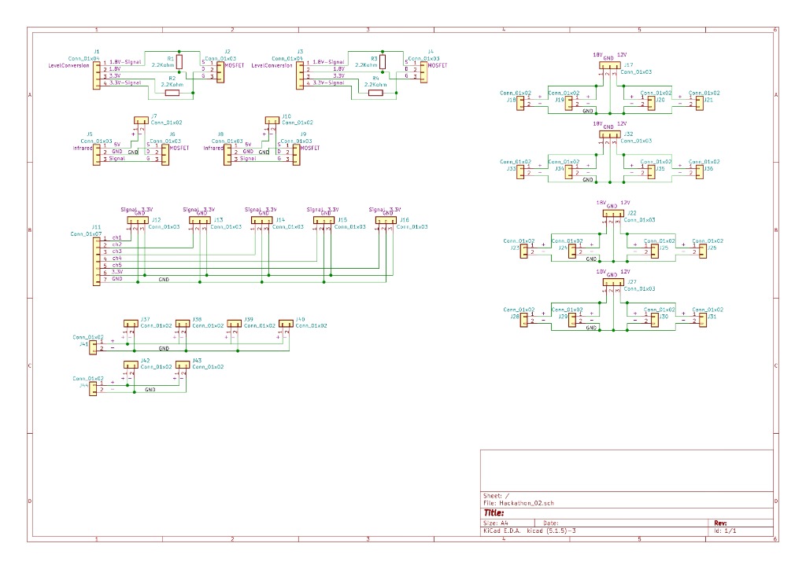The image size is (806, 569).
Task: Click the KiCad E.D.A. version text
Action: (x=530, y=531)
